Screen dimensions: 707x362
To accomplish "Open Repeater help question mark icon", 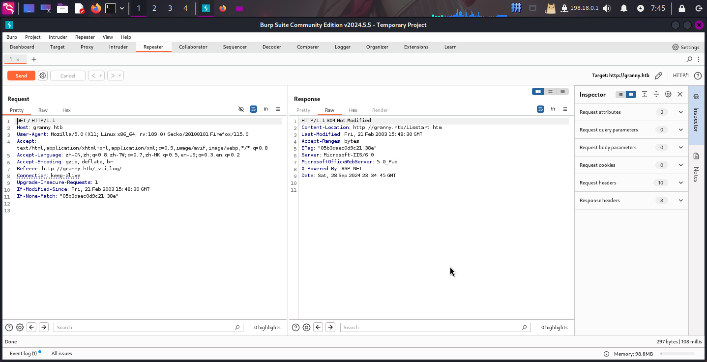I will [698, 76].
